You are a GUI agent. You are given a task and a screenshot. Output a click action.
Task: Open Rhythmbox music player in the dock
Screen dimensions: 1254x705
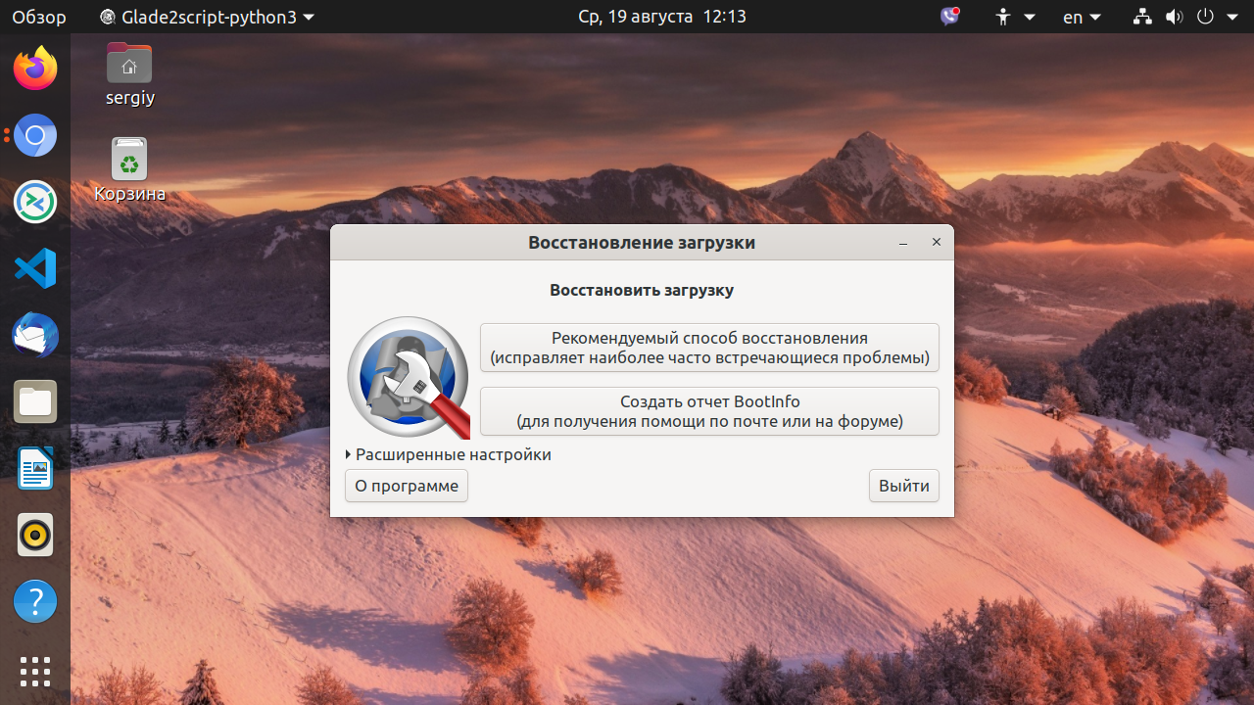[35, 535]
